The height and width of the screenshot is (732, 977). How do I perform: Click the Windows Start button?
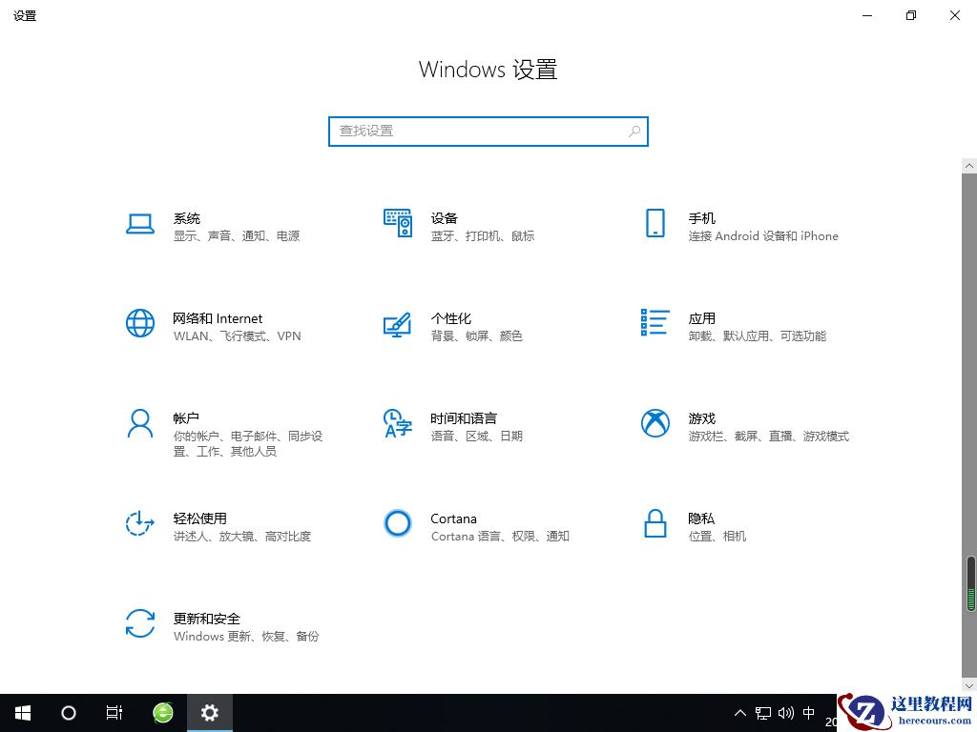(22, 712)
